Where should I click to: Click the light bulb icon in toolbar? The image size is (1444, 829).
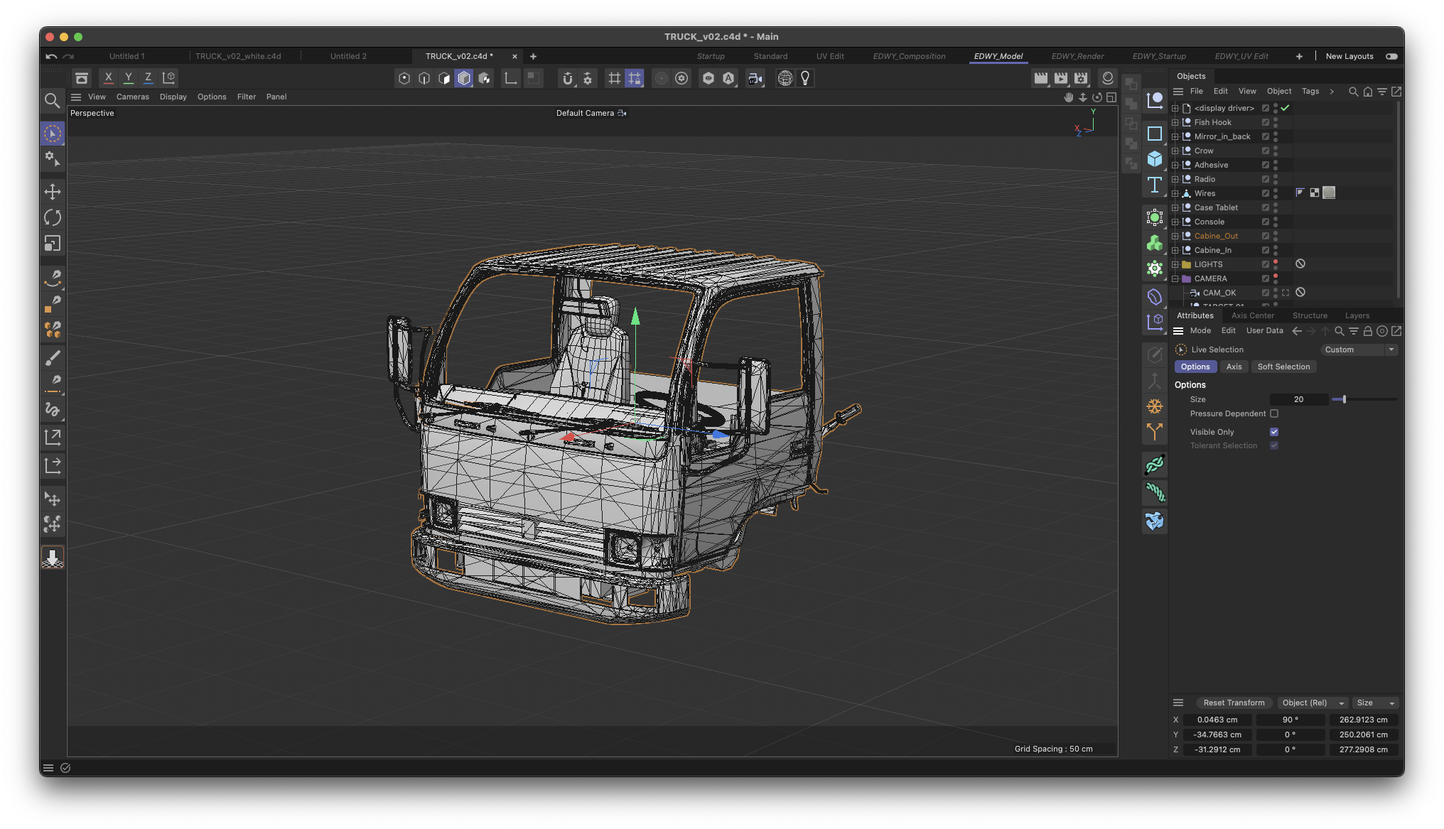805,78
